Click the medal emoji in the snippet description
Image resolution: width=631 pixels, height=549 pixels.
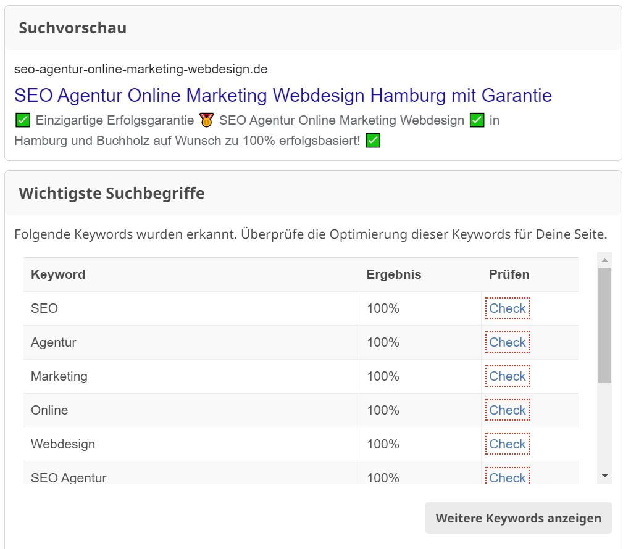click(x=206, y=120)
